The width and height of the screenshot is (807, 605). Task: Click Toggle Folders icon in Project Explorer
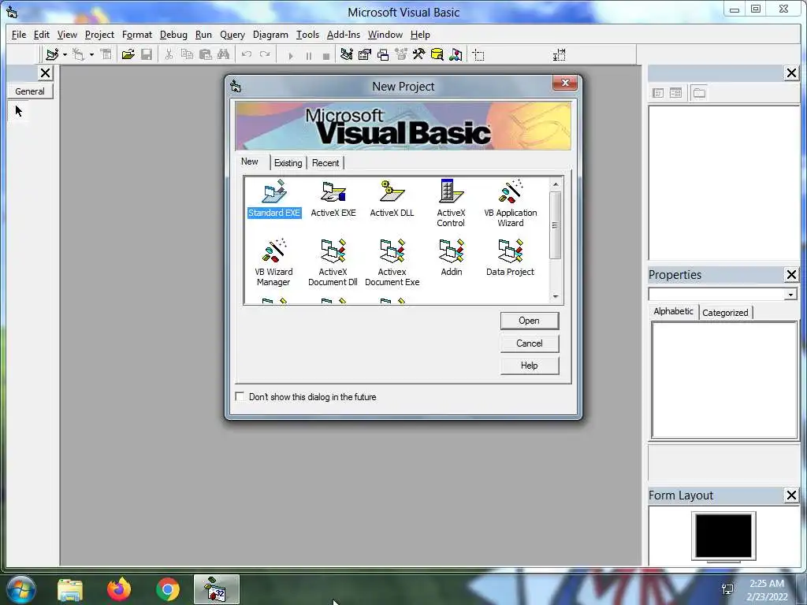point(699,93)
